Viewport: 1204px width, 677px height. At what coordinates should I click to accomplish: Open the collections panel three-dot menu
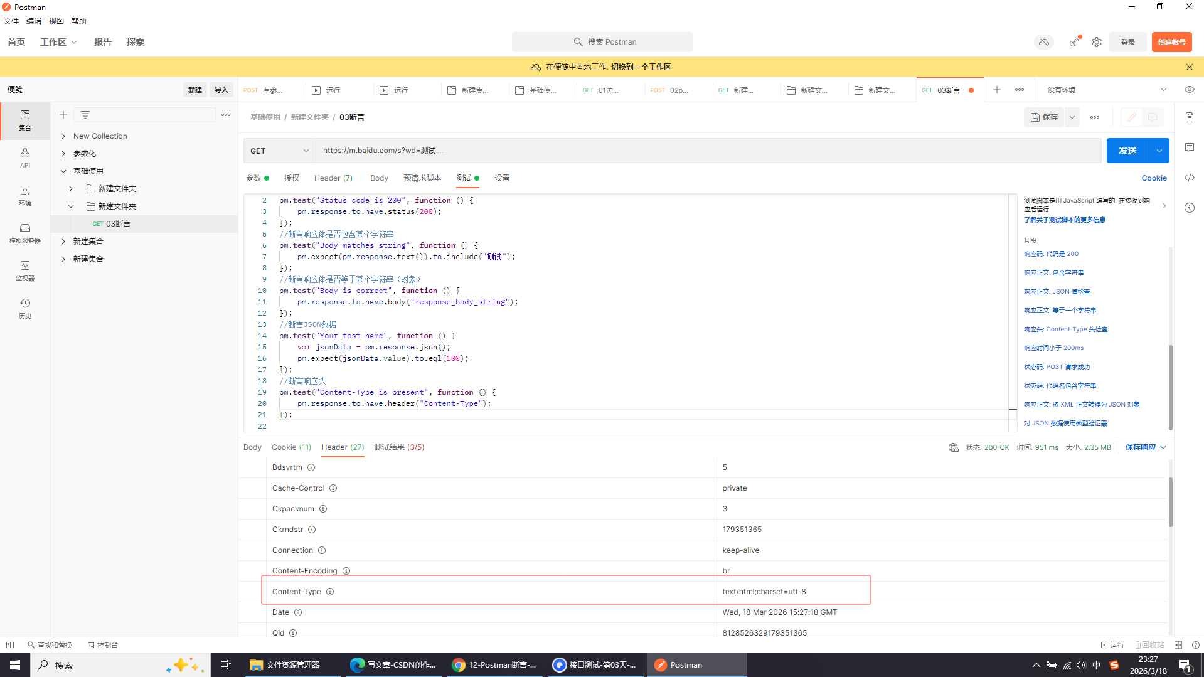pos(226,115)
